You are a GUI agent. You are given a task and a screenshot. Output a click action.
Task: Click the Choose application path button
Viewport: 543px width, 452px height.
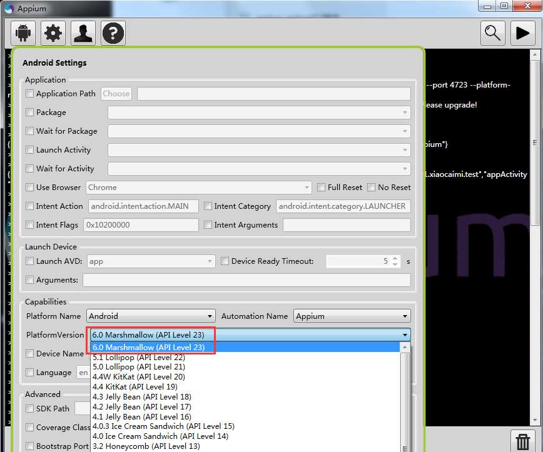pyautogui.click(x=116, y=94)
